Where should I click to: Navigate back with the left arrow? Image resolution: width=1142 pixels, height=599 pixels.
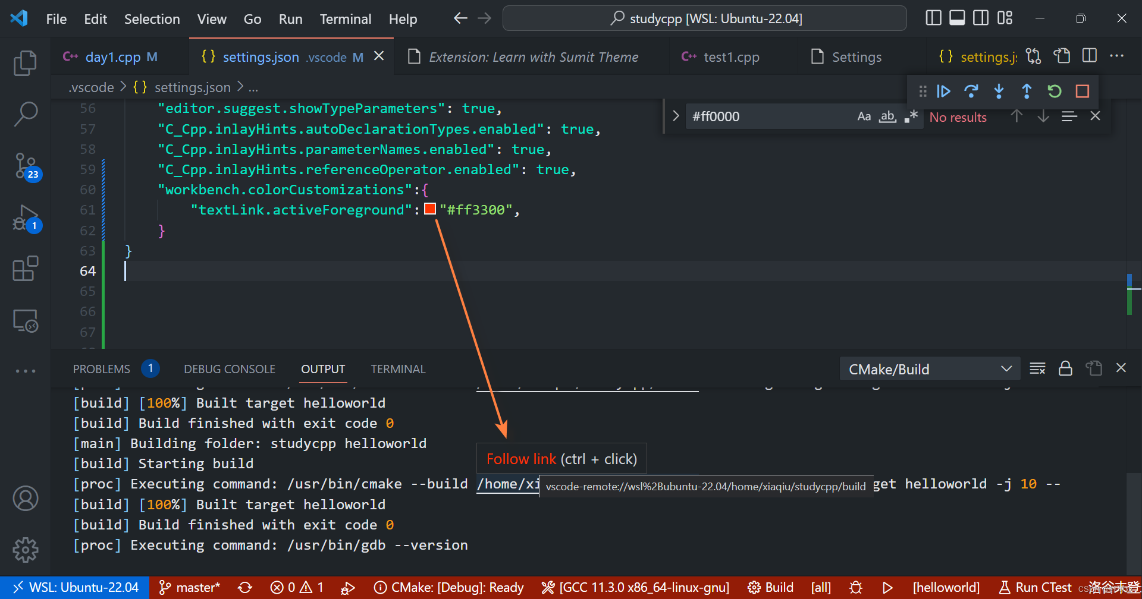(x=460, y=18)
